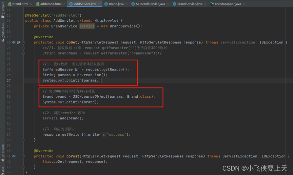Click the BrandService.java class icon
Screen dimensions: 293x175
click(x=174, y=4)
